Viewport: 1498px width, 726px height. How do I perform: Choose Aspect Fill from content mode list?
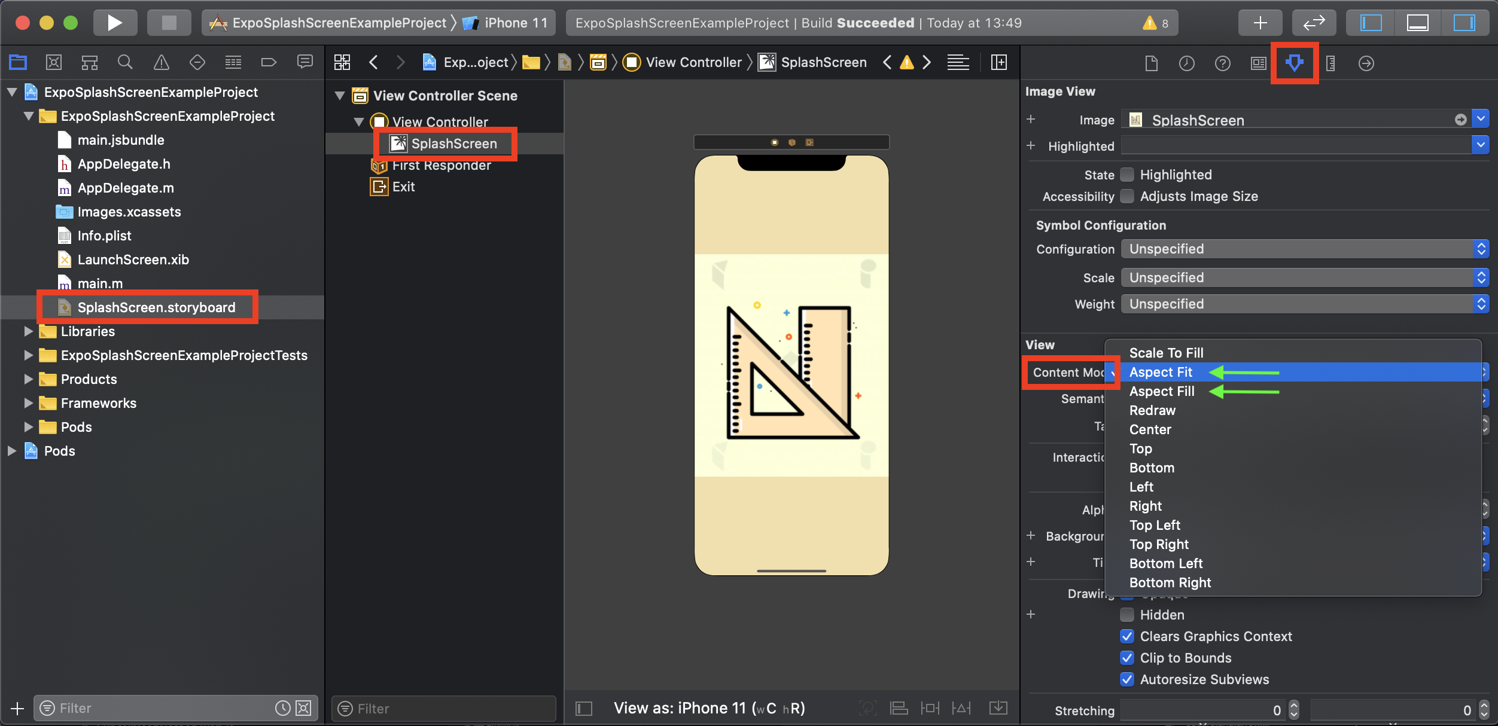point(1162,391)
